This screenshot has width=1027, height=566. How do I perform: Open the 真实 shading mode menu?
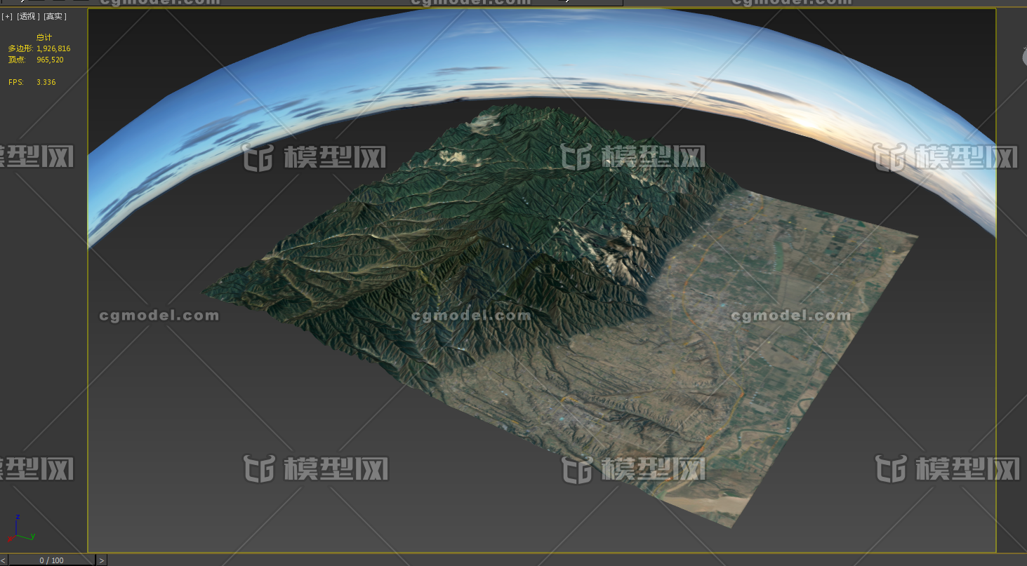pyautogui.click(x=55, y=16)
